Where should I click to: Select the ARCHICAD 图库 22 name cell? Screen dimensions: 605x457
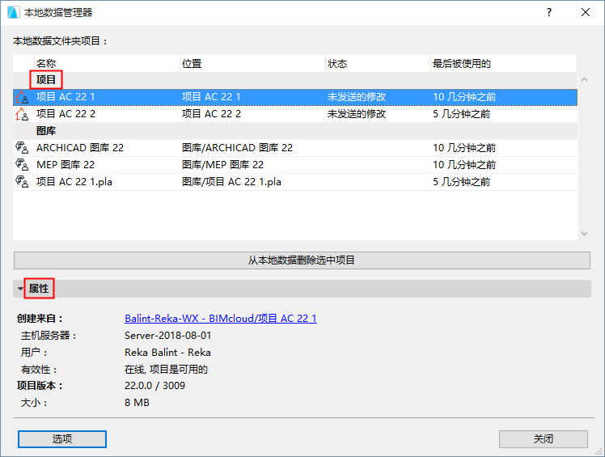click(80, 148)
